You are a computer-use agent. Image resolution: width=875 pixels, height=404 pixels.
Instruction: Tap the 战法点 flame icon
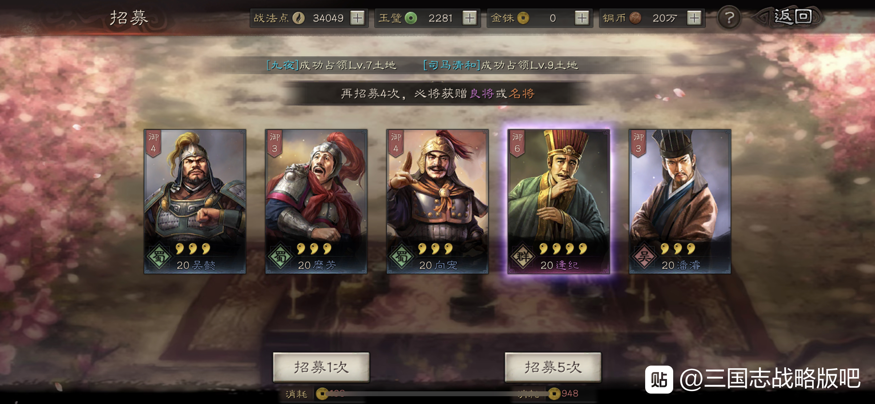tap(299, 18)
